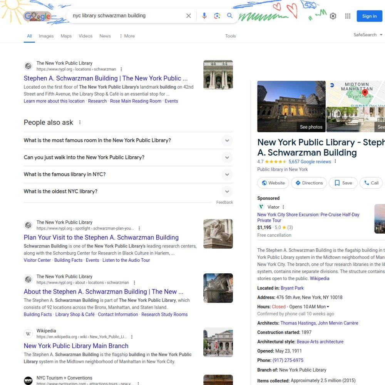
Task: Open three-dot menu beside schwarzman-plan-you result
Action: [x=139, y=228]
